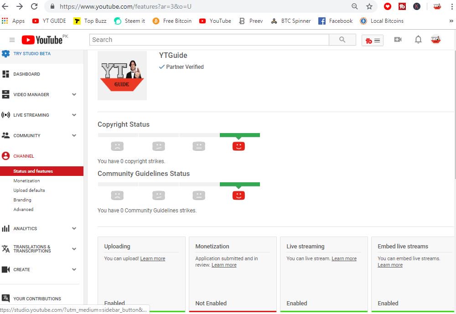Open the YouTube account avatar menu
The width and height of the screenshot is (456, 314).
(435, 40)
